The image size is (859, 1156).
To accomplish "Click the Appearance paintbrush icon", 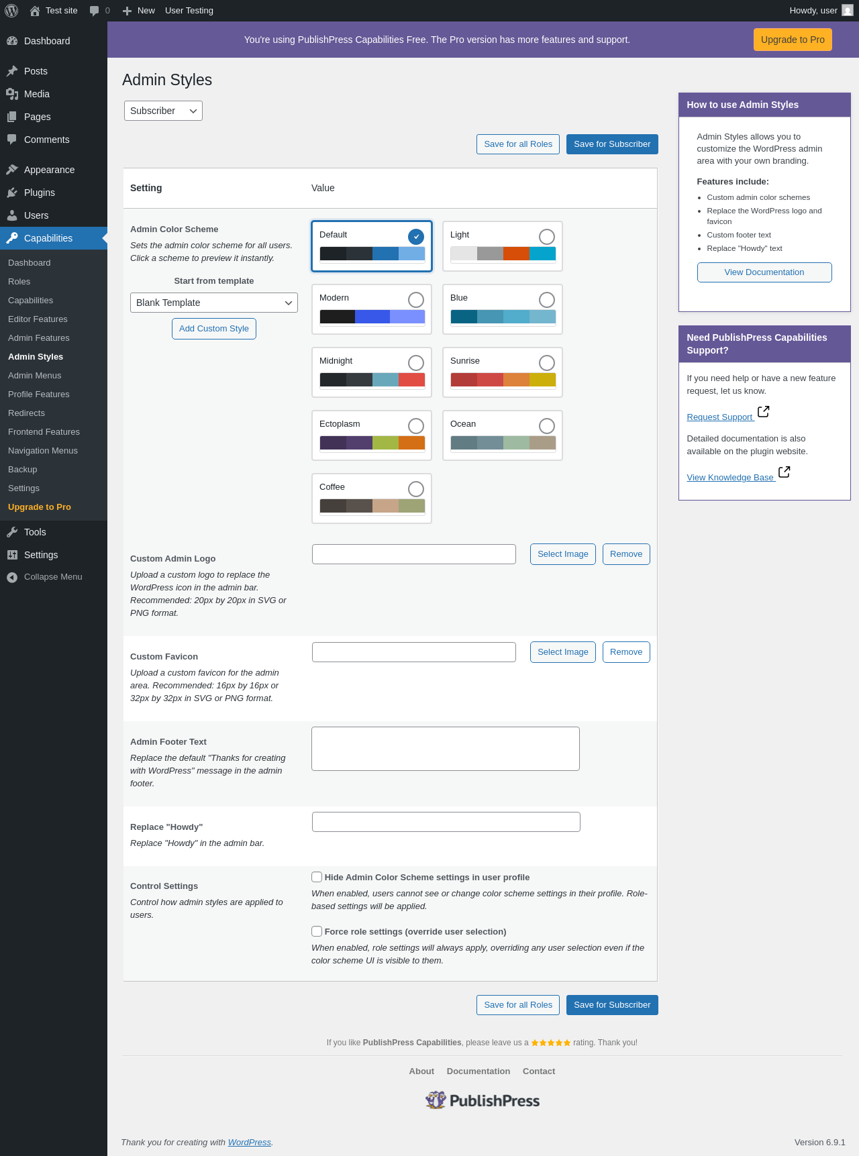I will tap(12, 170).
